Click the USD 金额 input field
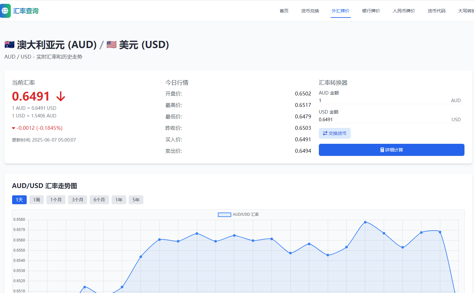Screen dimensions: 474x293 (391, 120)
